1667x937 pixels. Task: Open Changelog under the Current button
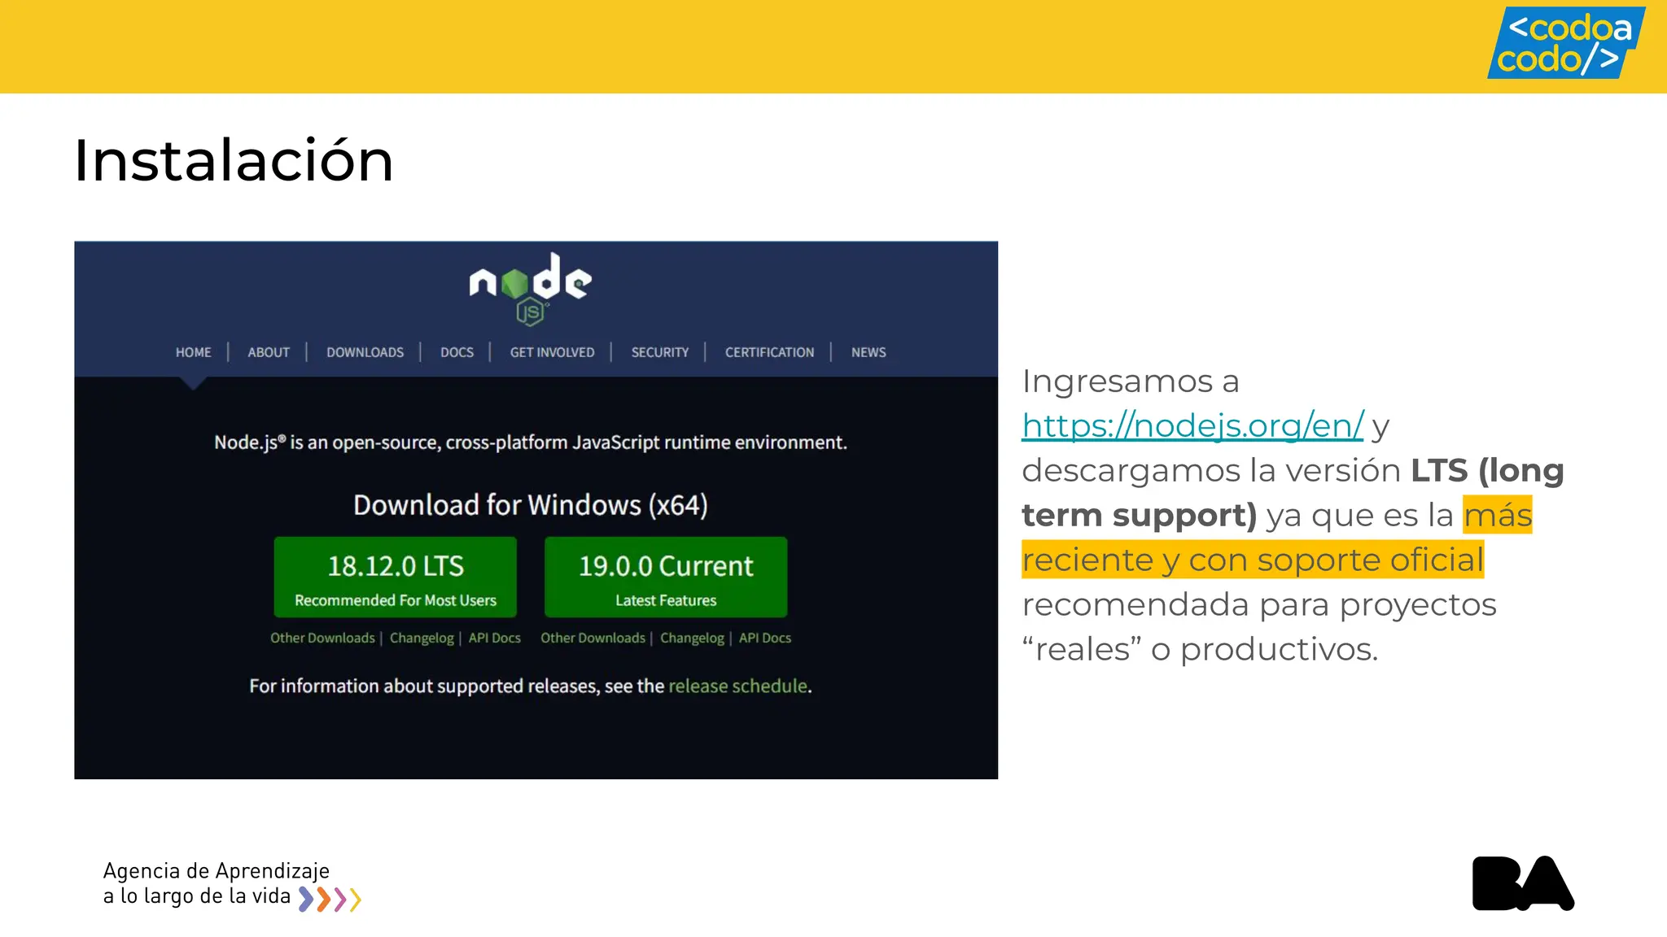[692, 638]
